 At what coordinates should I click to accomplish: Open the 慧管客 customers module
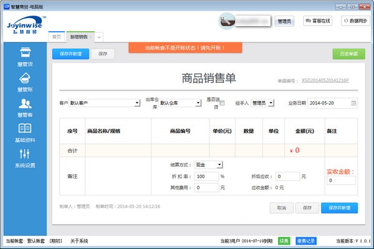point(25,108)
